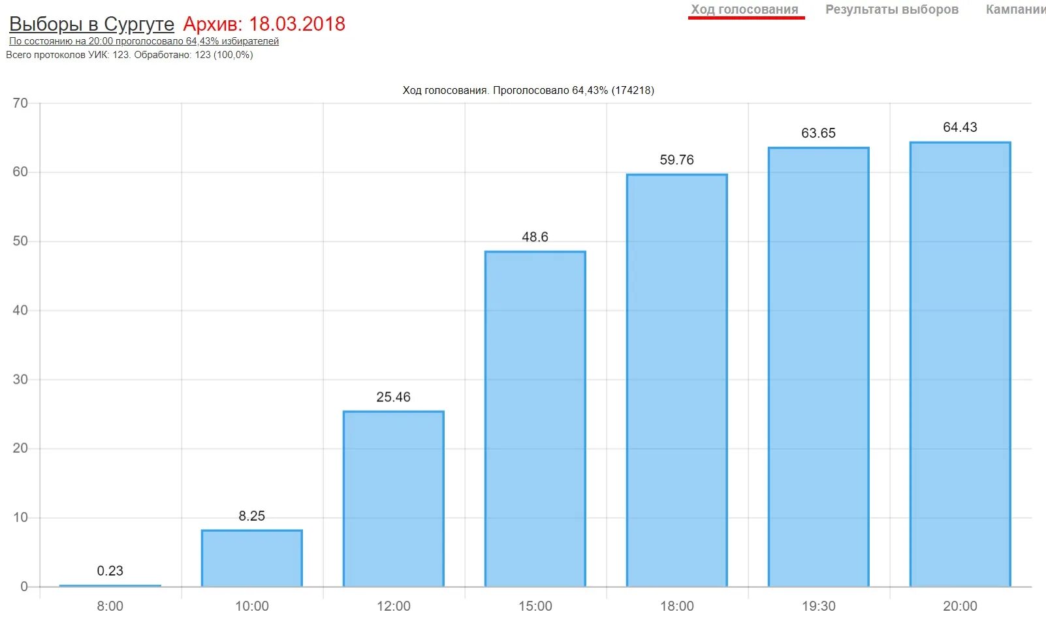The width and height of the screenshot is (1046, 629).
Task: Click the "8:00" x-axis label
Action: click(110, 606)
